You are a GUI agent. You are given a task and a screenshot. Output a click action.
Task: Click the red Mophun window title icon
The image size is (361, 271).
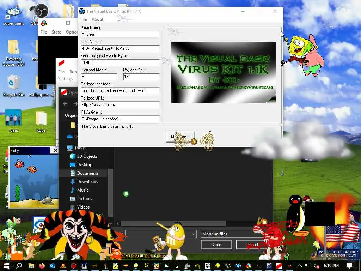61,62
